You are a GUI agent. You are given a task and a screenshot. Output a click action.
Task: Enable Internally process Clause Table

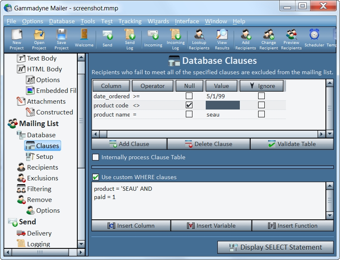pos(96,157)
